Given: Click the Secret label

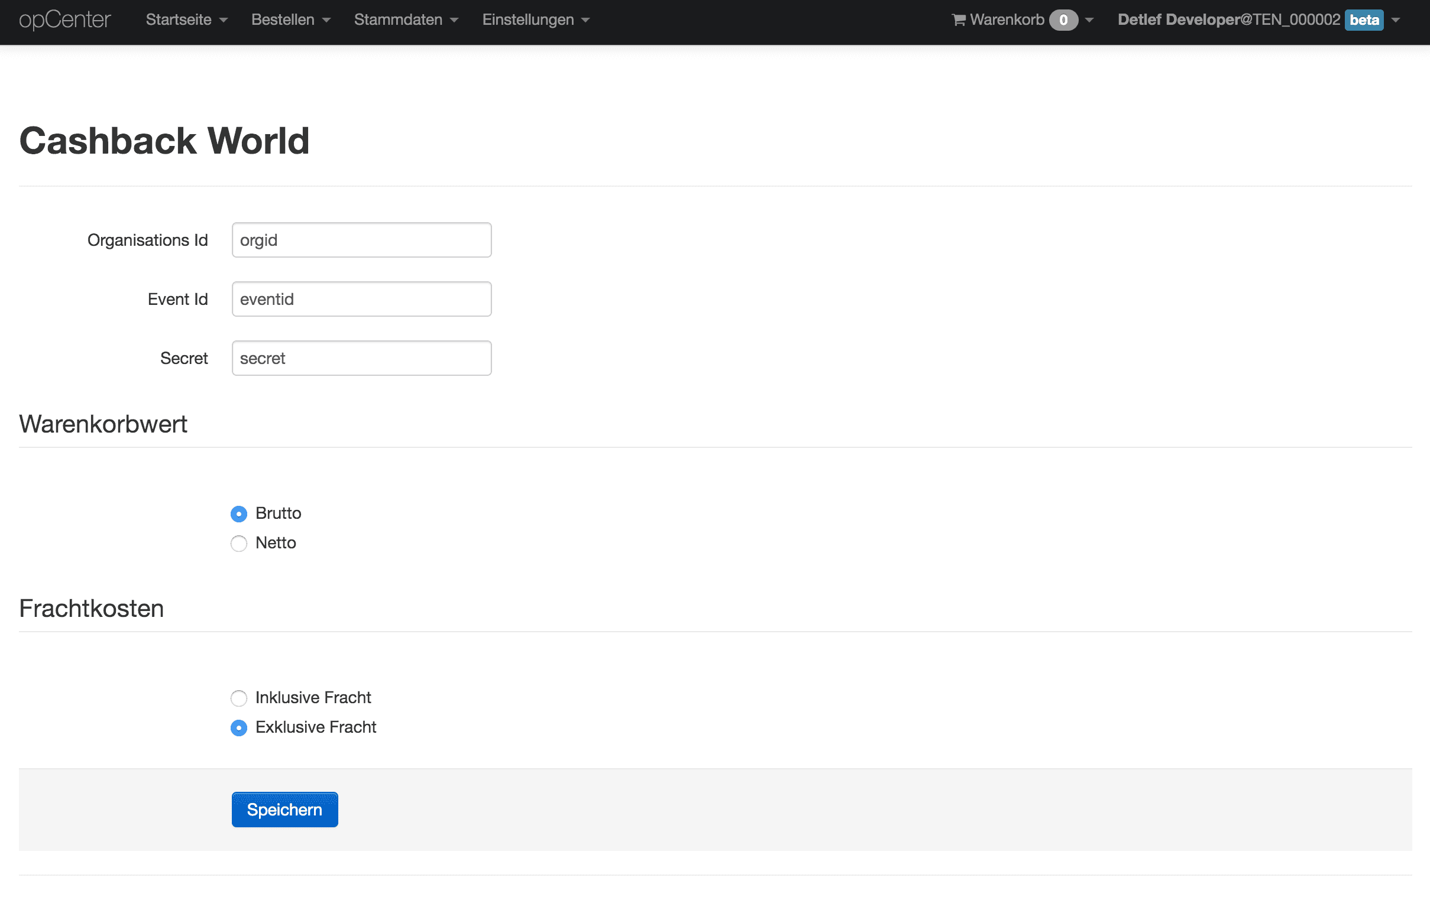Looking at the screenshot, I should [x=184, y=358].
